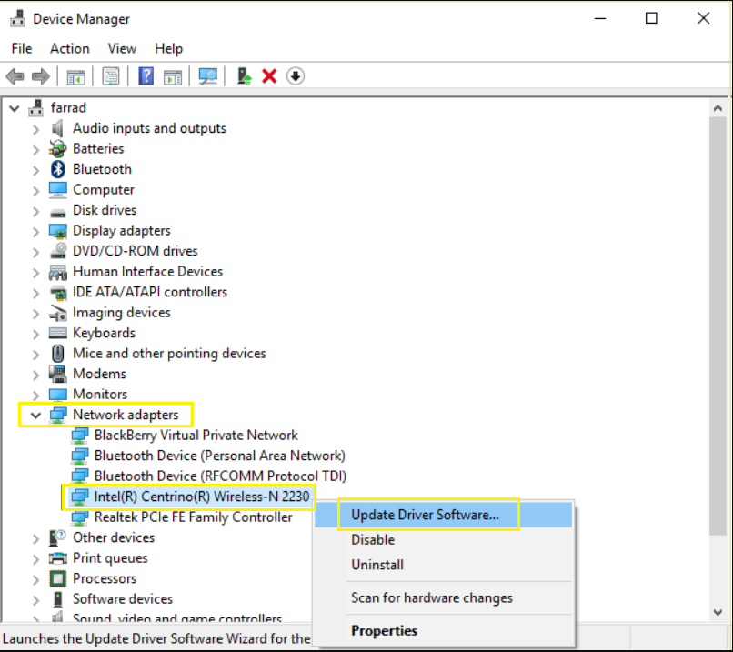Choose Disable from context menu

coord(443,540)
